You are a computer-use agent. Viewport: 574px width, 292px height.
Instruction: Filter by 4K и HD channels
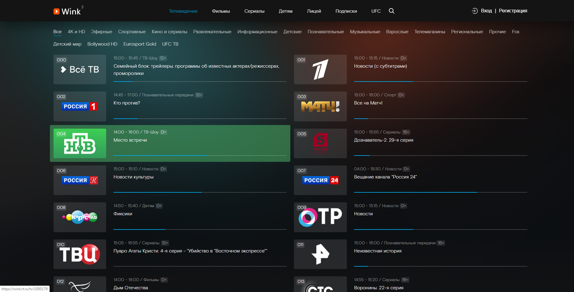[77, 32]
